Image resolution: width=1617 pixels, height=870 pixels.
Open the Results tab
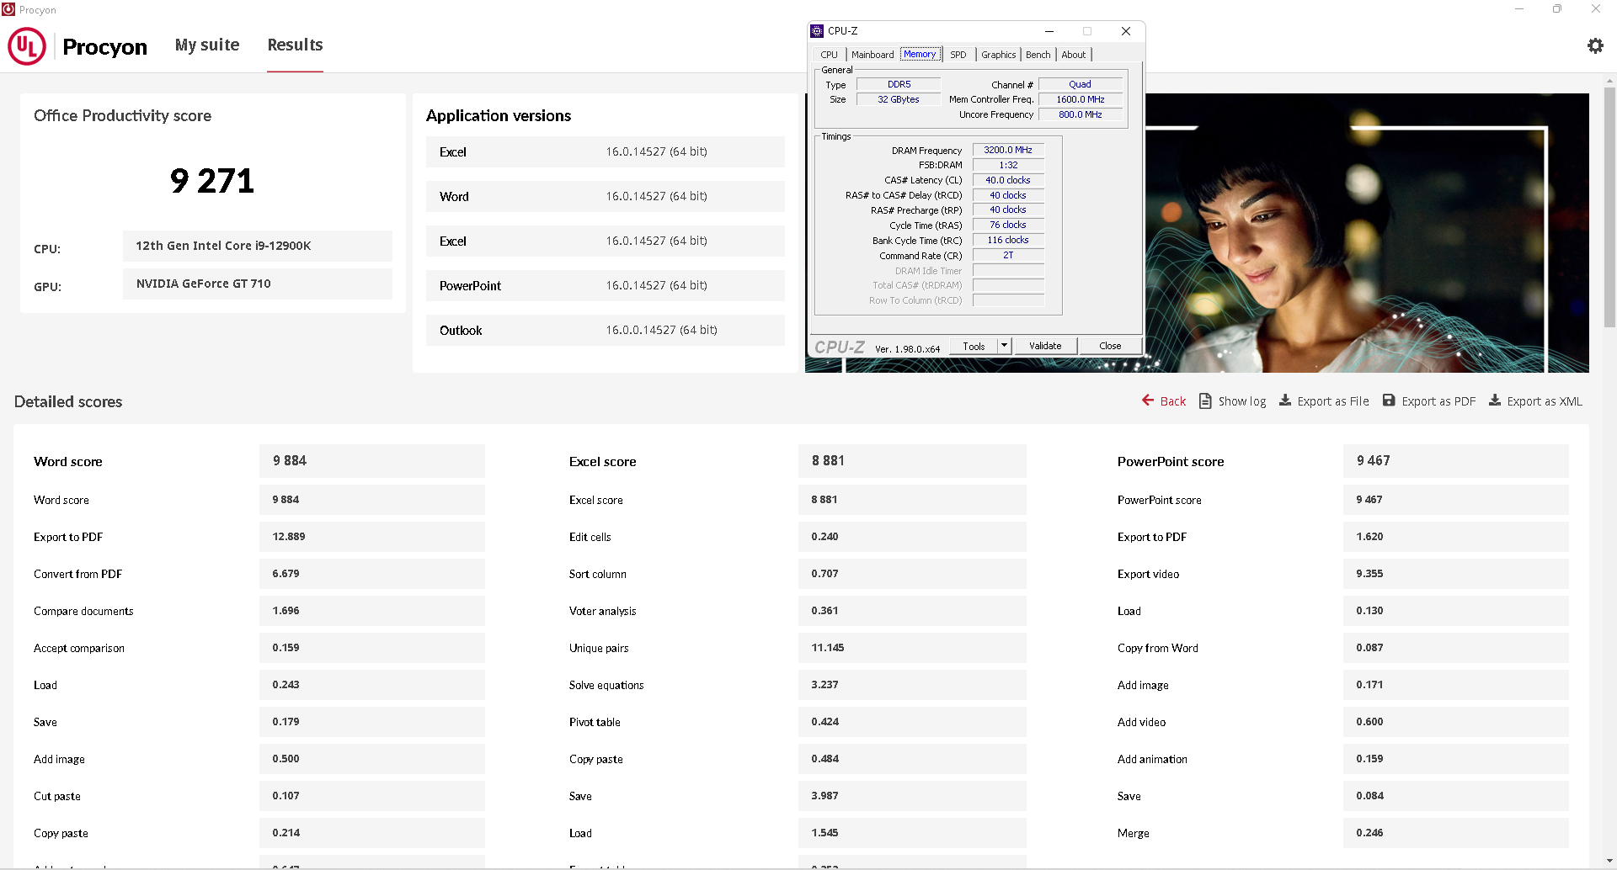[x=295, y=45]
